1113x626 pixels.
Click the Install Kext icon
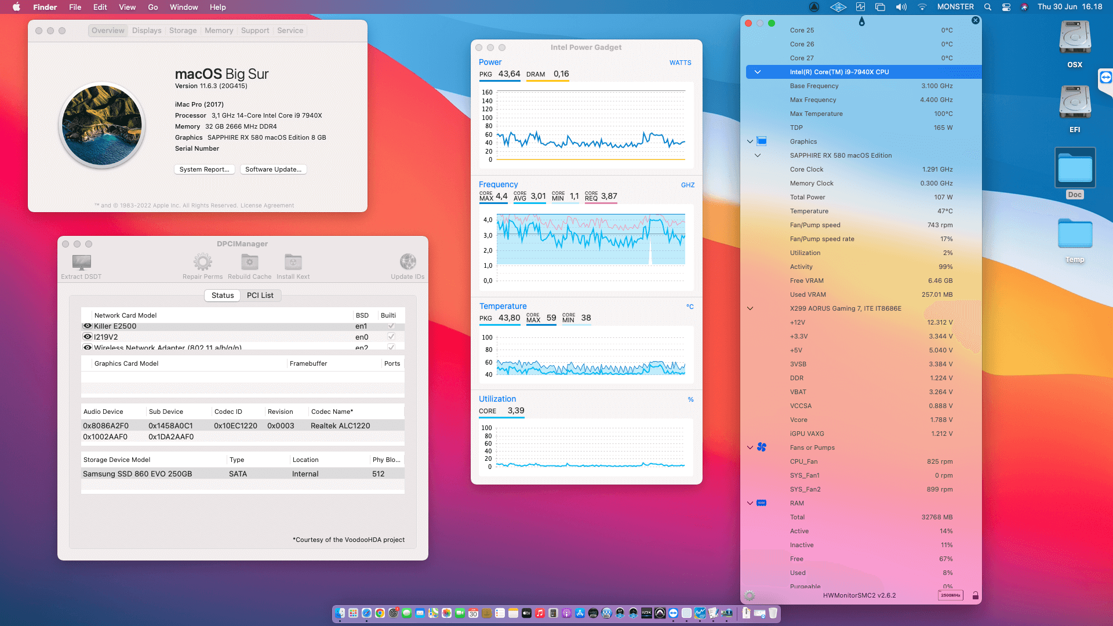pos(293,262)
